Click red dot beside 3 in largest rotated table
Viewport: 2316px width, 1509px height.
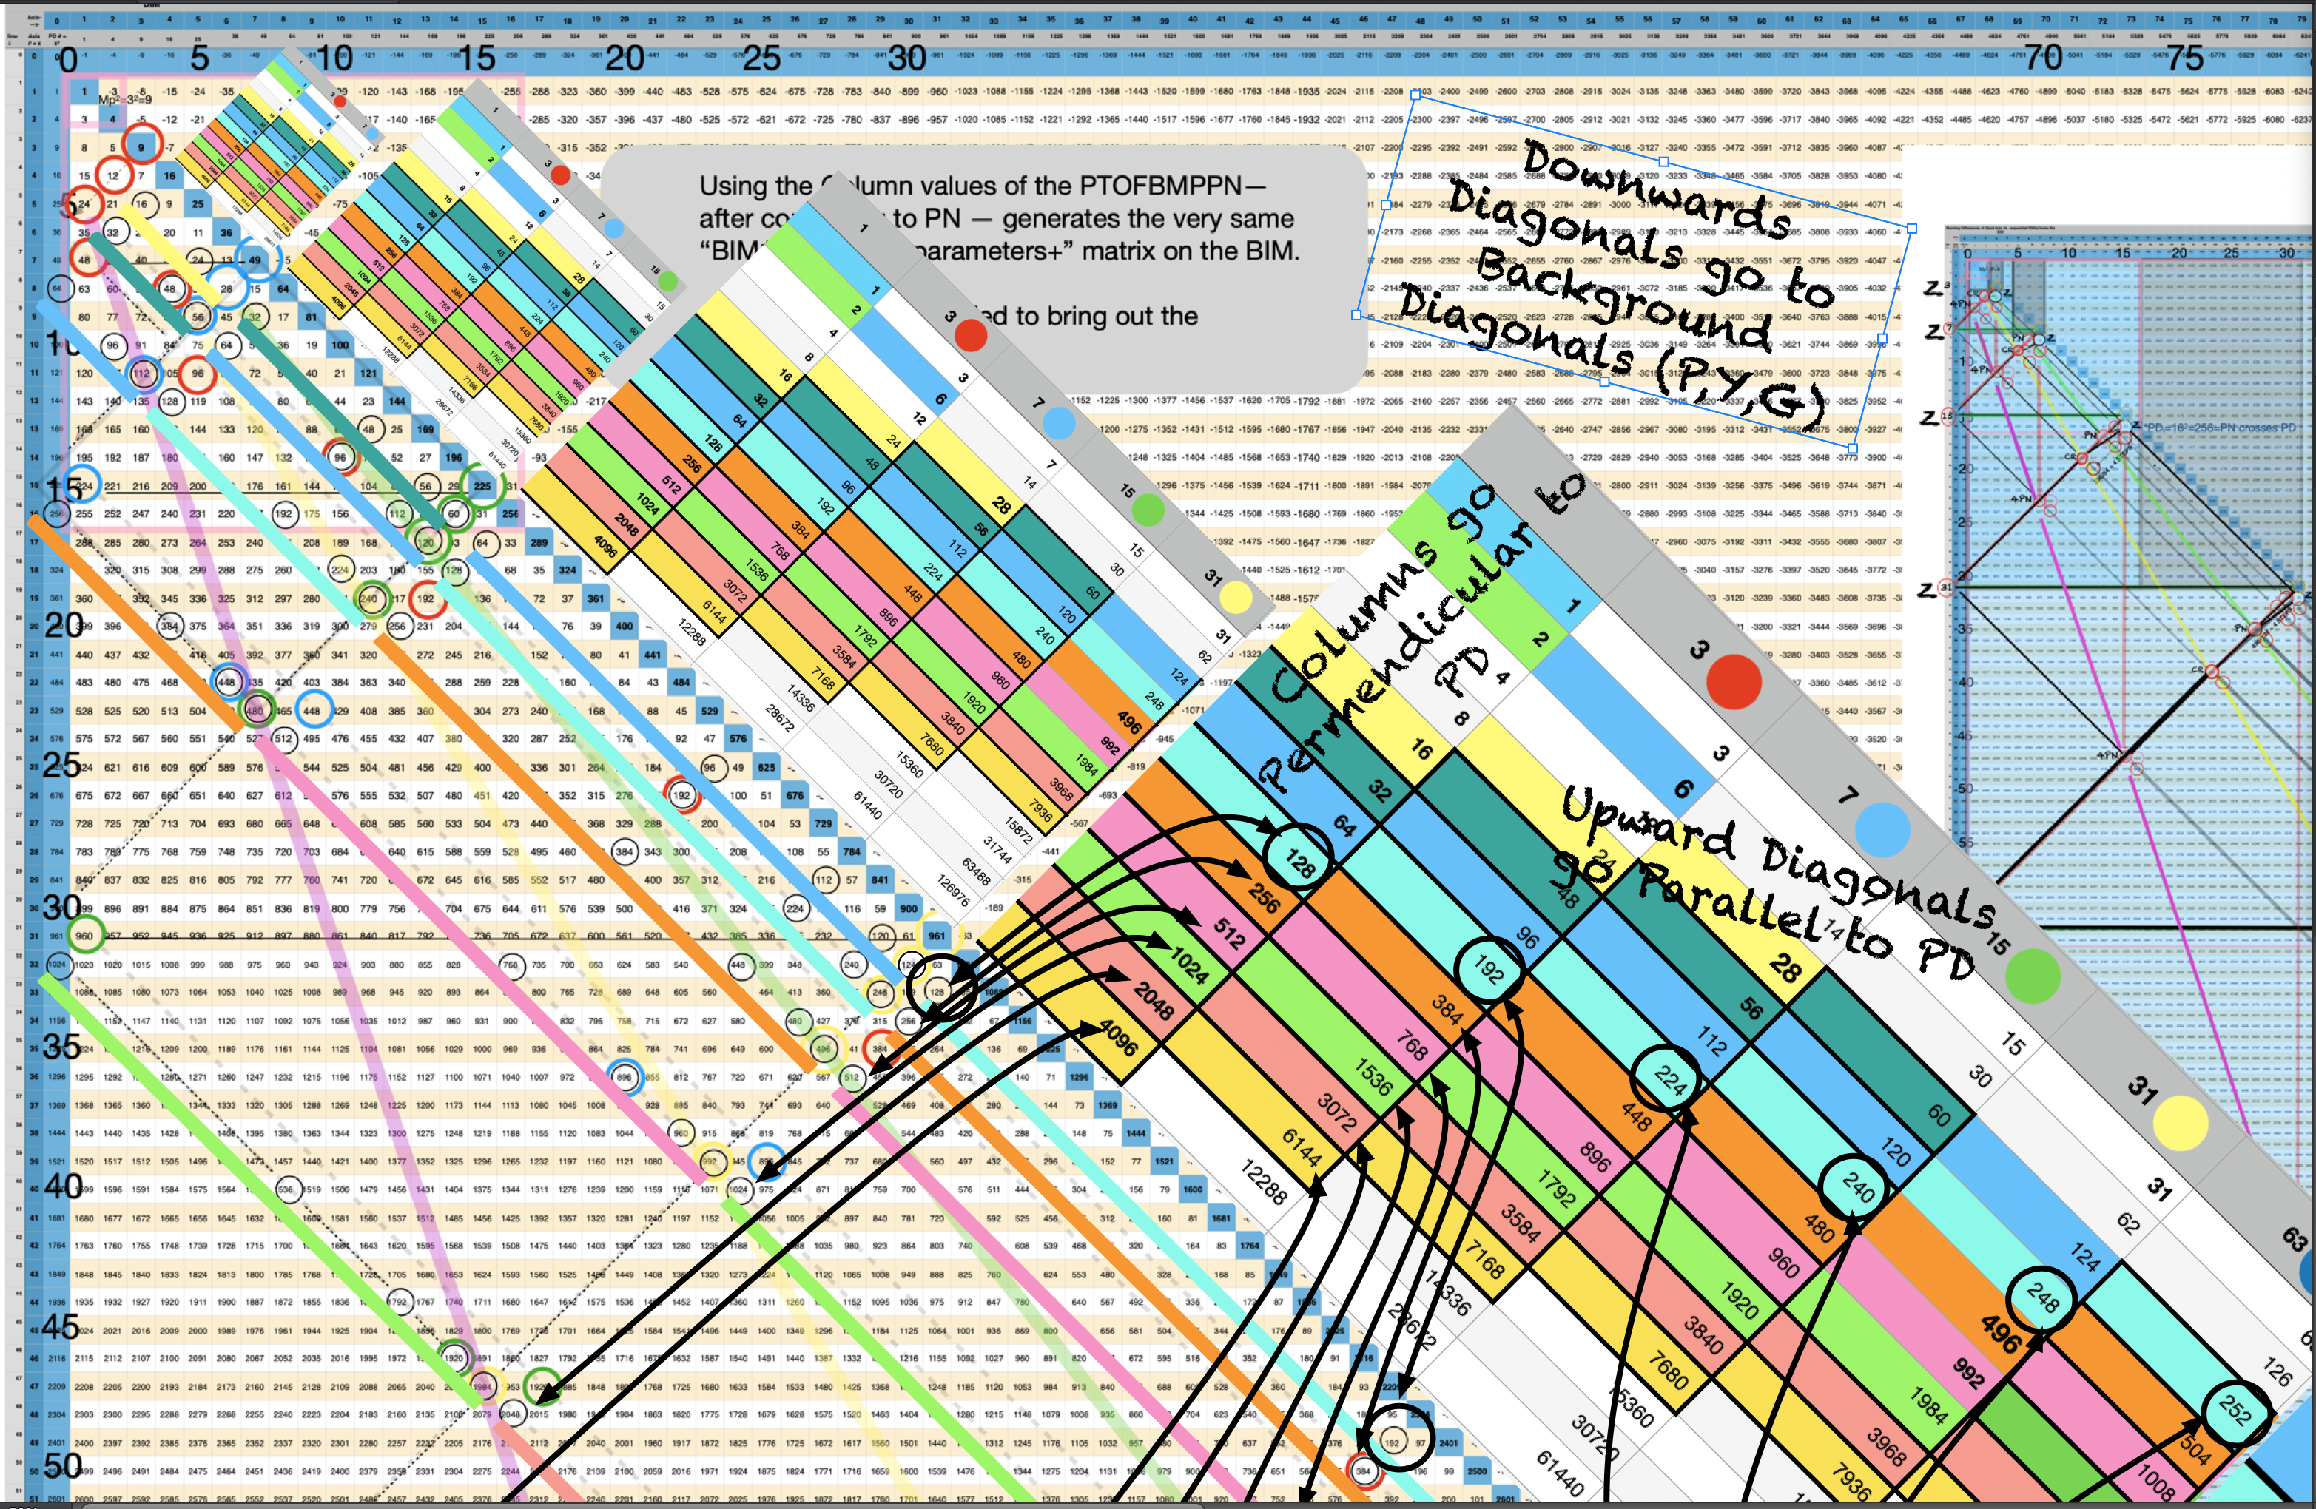pyautogui.click(x=1734, y=681)
